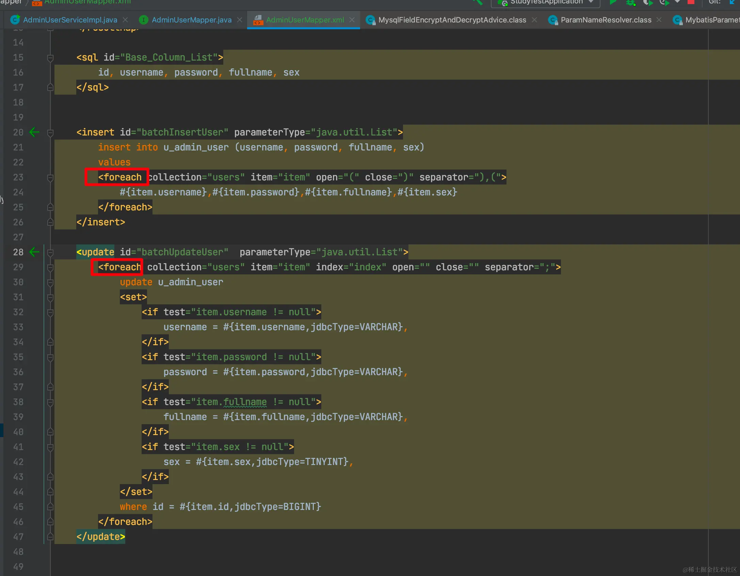
Task: Click the Run green play icon
Action: 613,2
